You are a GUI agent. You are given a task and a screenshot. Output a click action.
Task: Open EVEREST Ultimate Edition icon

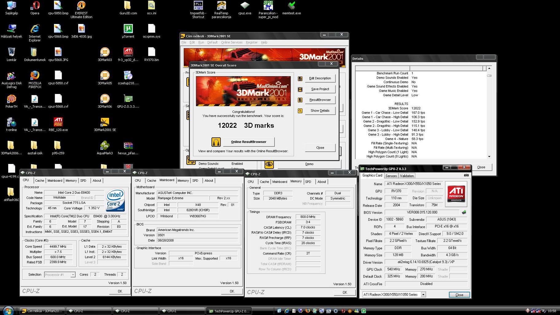point(81,10)
